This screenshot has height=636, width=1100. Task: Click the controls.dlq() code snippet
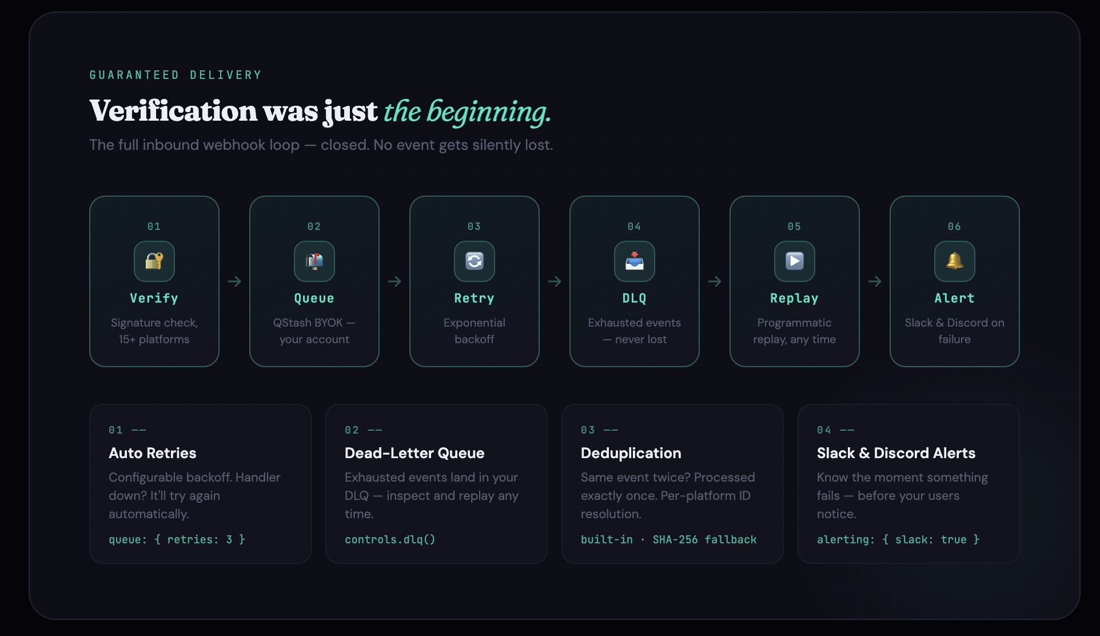click(x=389, y=539)
